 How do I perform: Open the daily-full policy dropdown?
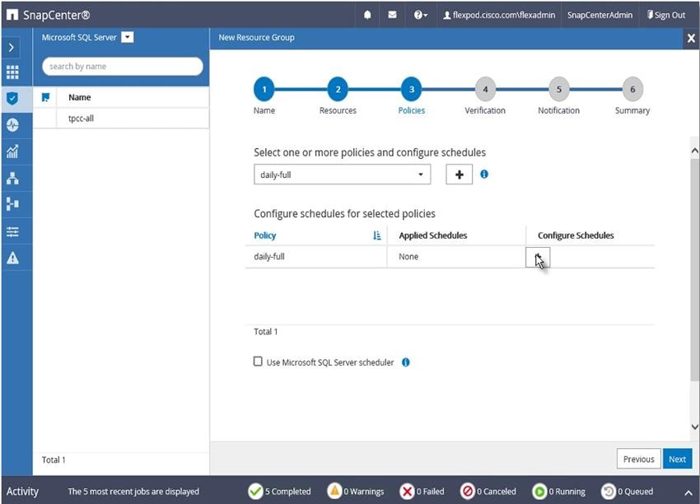point(342,175)
